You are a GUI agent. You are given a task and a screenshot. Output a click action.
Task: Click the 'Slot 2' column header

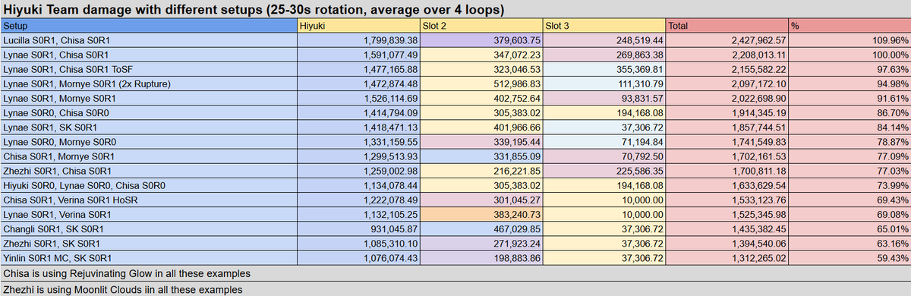(x=481, y=25)
